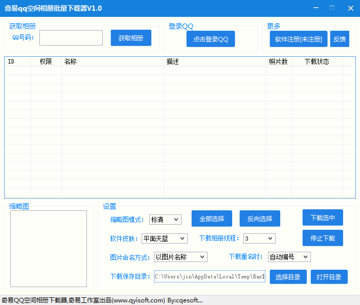Click the 下载选中 button

point(323,217)
